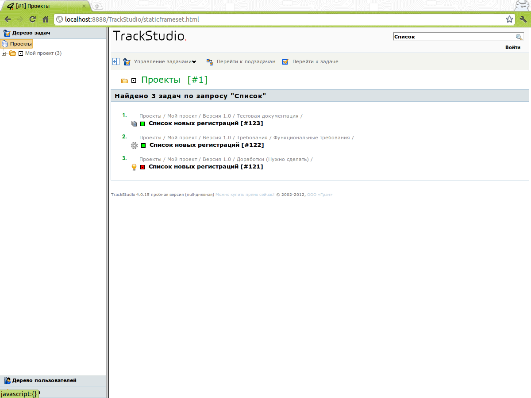Click the go-to-subtasks toolbar icon

pos(210,62)
